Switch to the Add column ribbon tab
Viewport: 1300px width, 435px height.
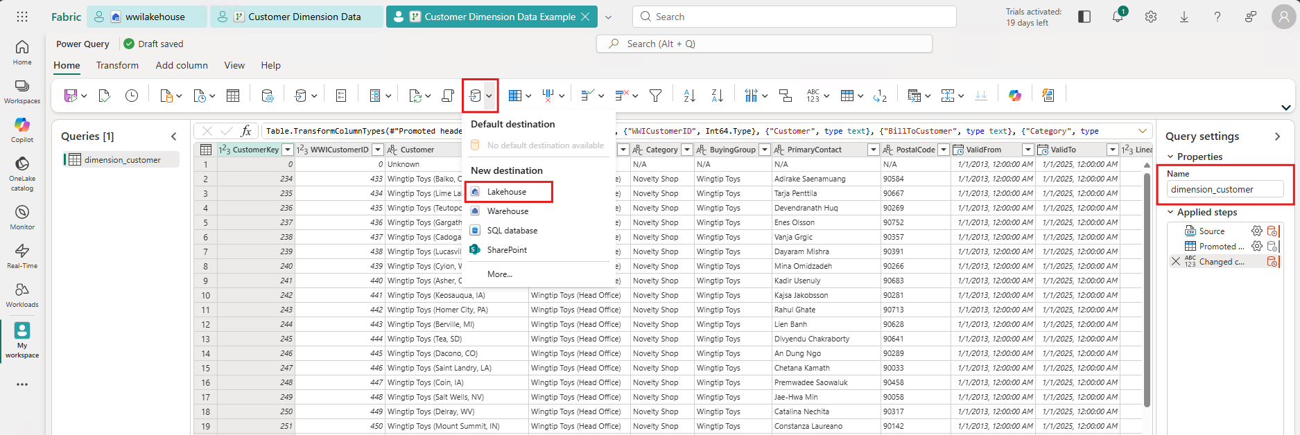click(x=182, y=65)
